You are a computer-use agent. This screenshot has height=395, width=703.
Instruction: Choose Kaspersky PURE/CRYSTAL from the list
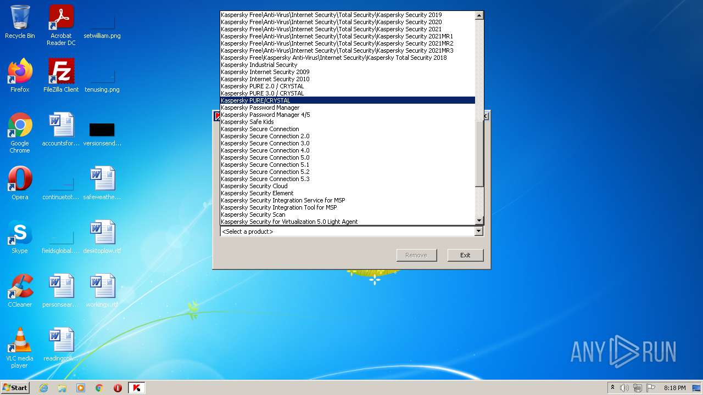348,100
